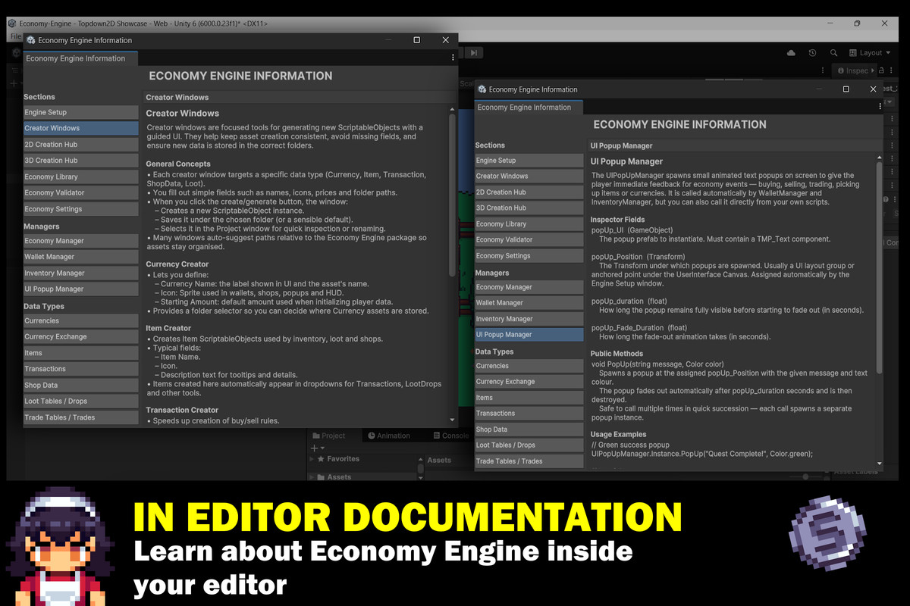Click scroll-down arrow in left info window

coord(453,420)
